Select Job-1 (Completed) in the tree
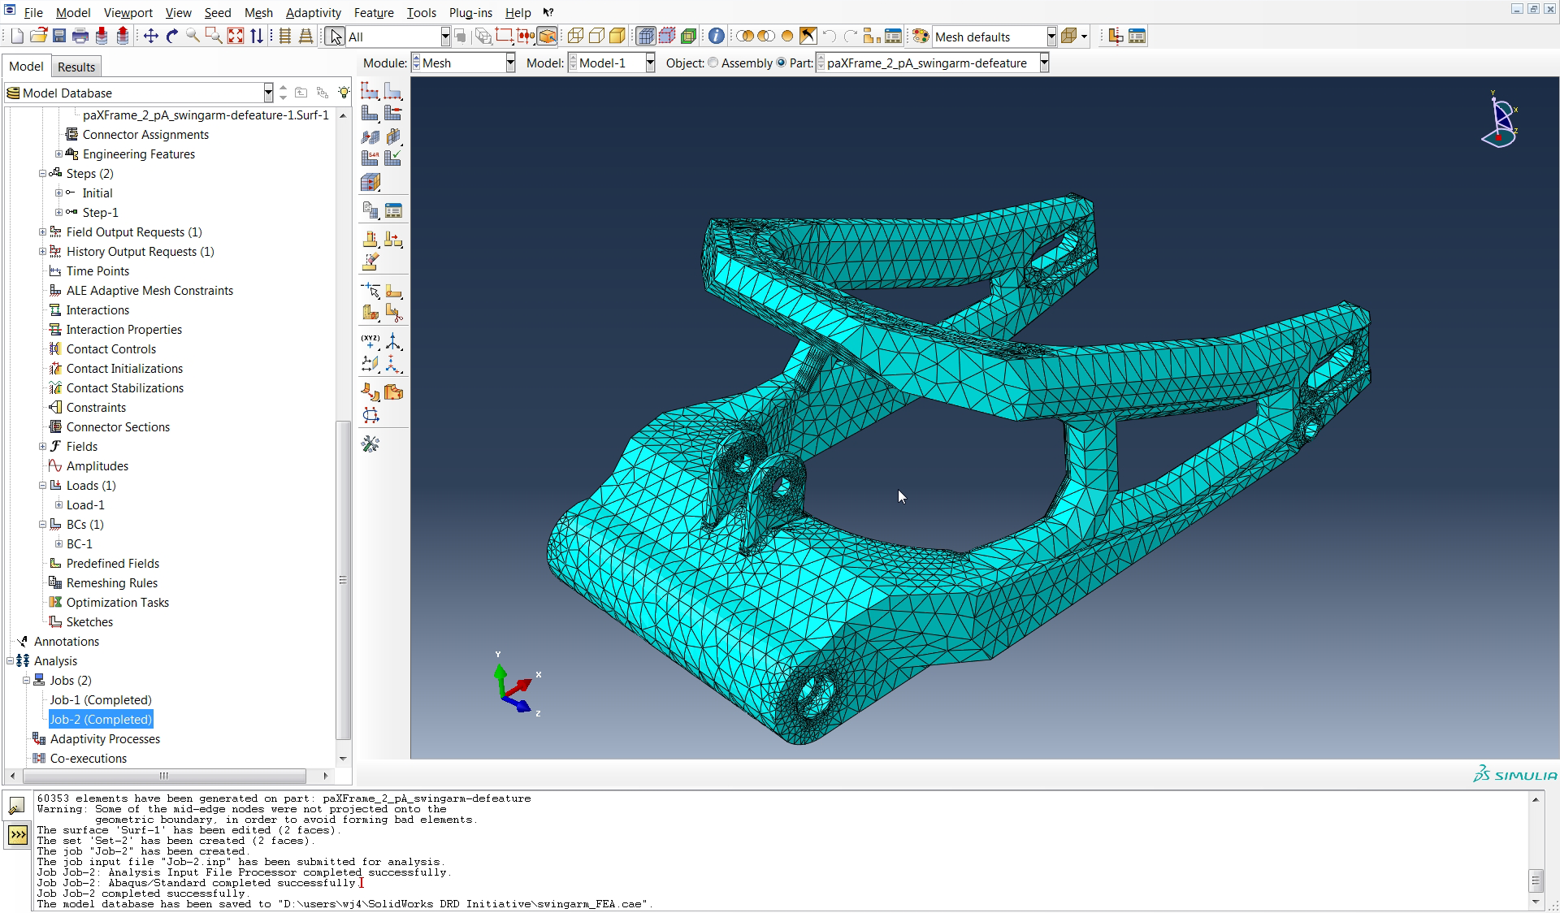Screen dimensions: 1560x913 (101, 699)
